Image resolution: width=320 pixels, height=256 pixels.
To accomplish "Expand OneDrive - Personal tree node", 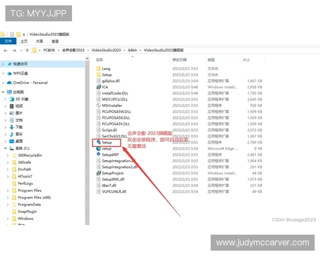I will (3, 83).
